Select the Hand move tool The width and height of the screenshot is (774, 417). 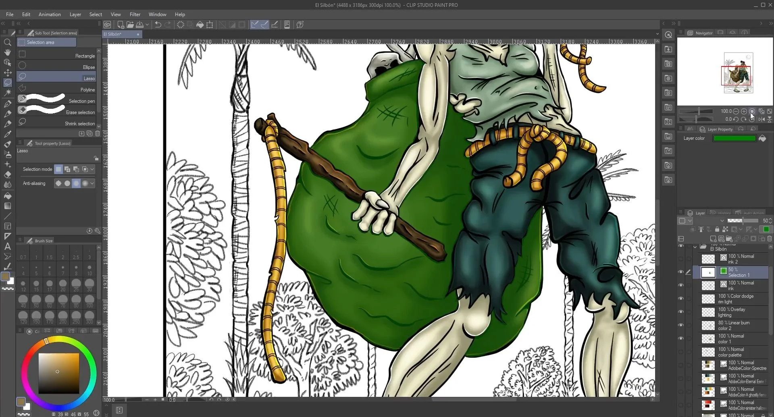[x=7, y=52]
